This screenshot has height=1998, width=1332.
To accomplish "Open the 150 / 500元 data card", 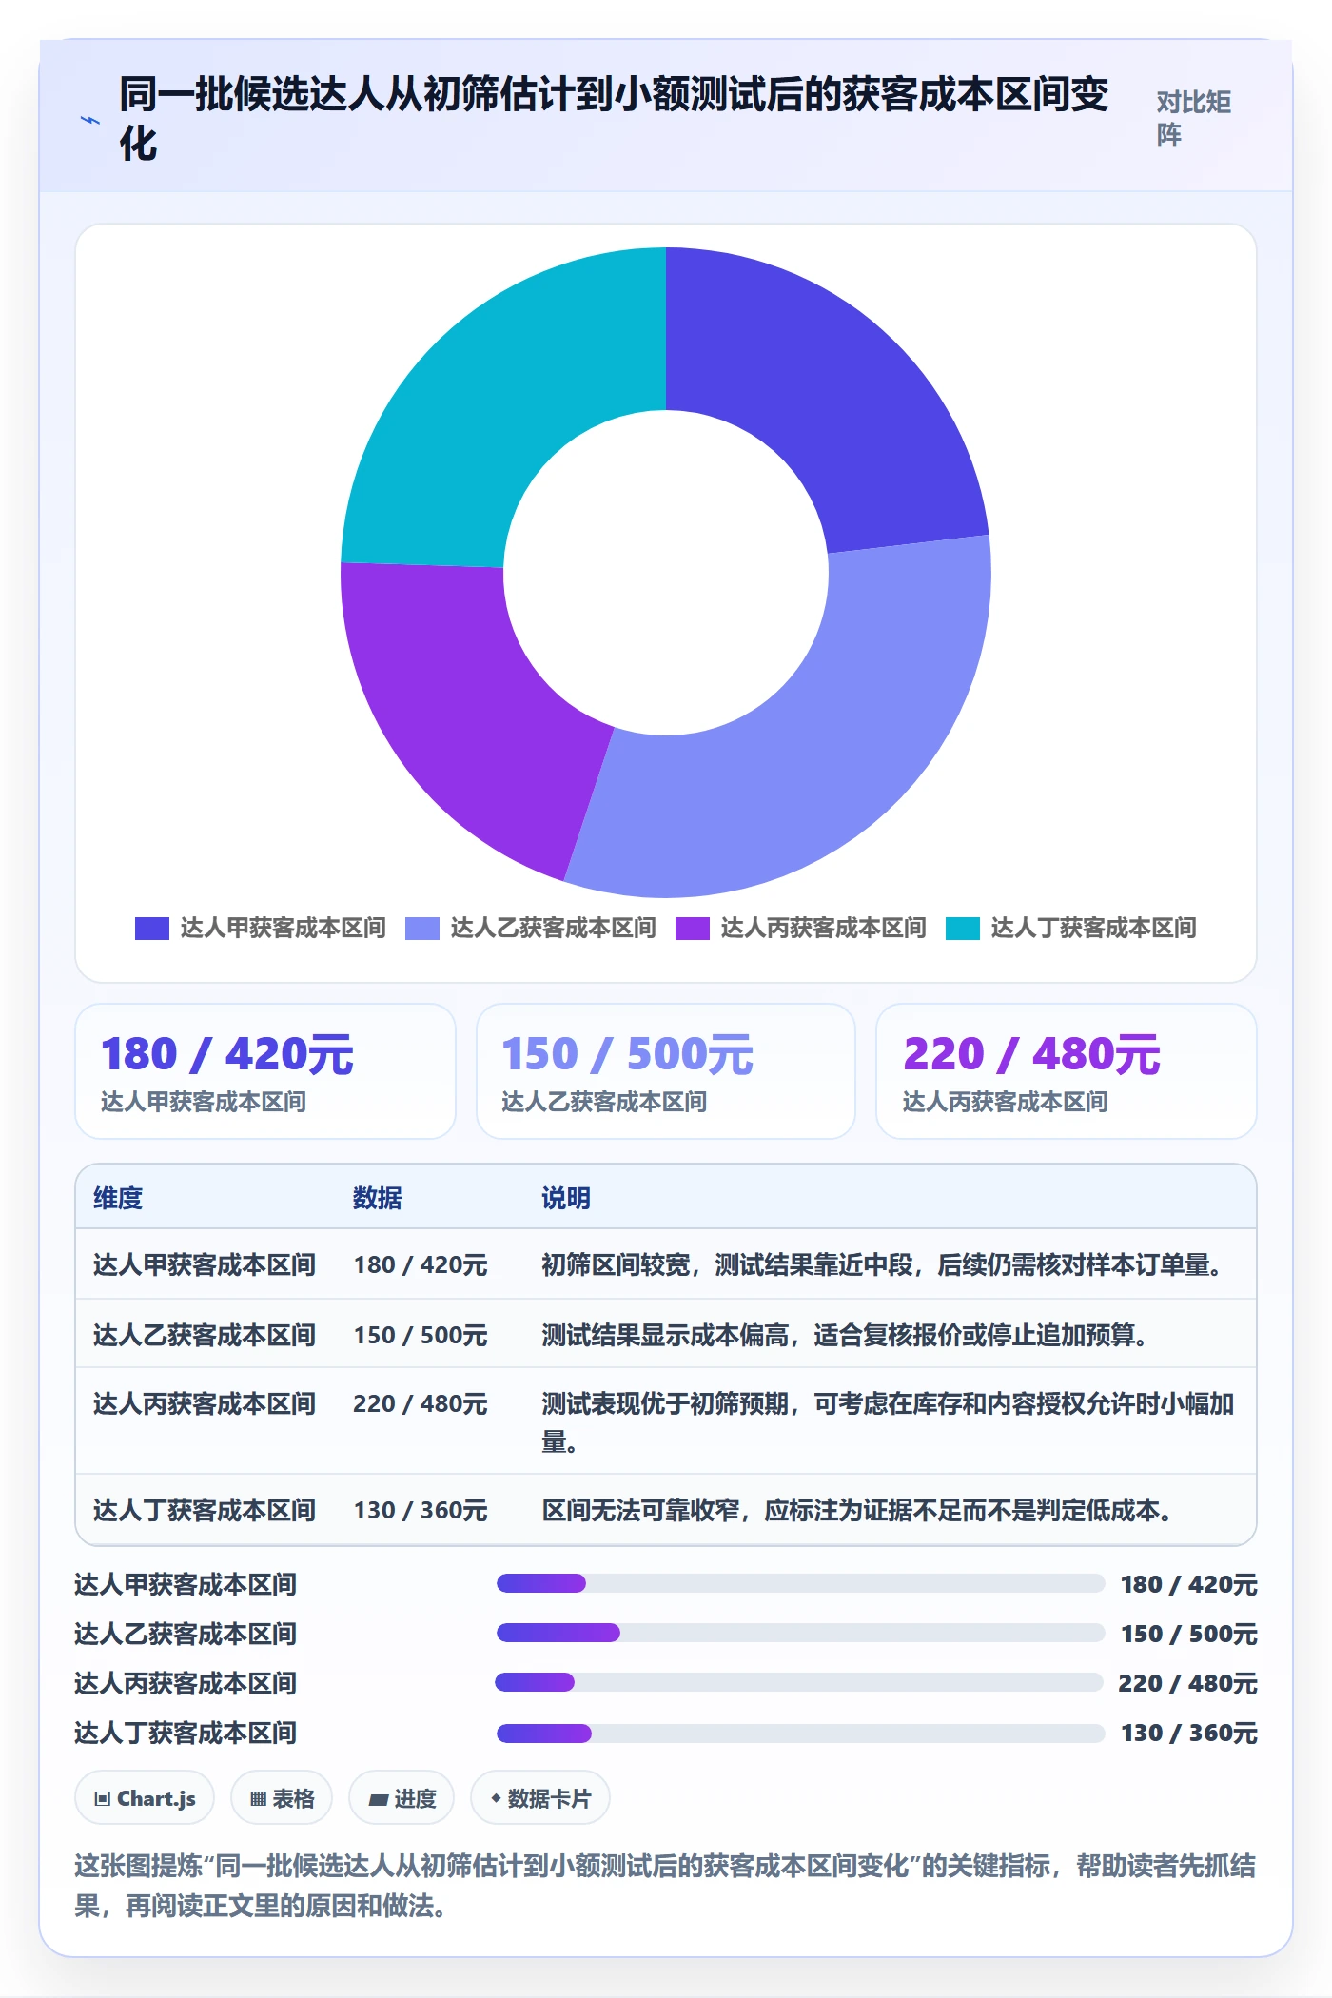I will 666,1071.
